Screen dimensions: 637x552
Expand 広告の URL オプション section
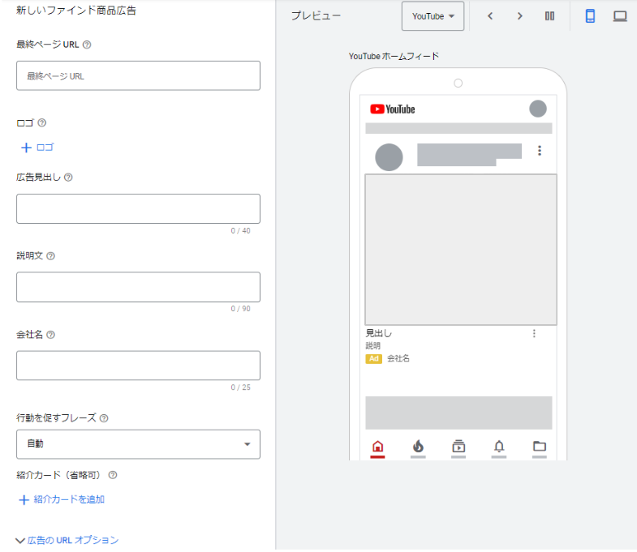[x=67, y=540]
